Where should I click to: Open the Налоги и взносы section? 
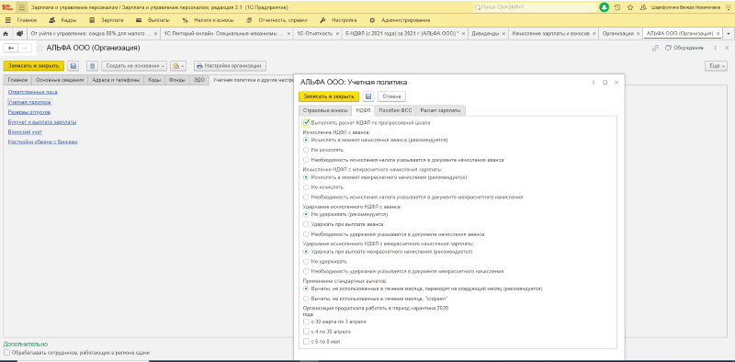point(209,20)
